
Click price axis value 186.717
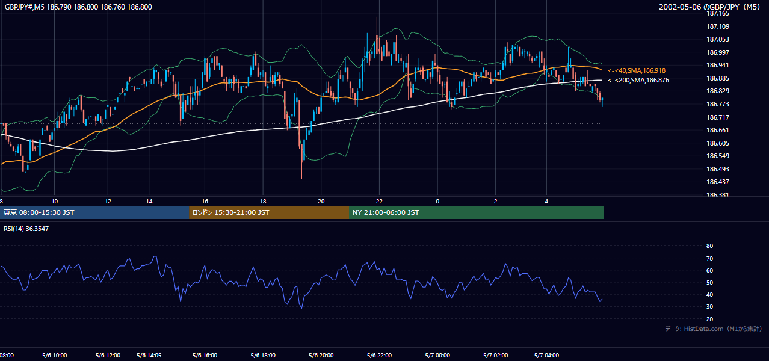pos(717,117)
